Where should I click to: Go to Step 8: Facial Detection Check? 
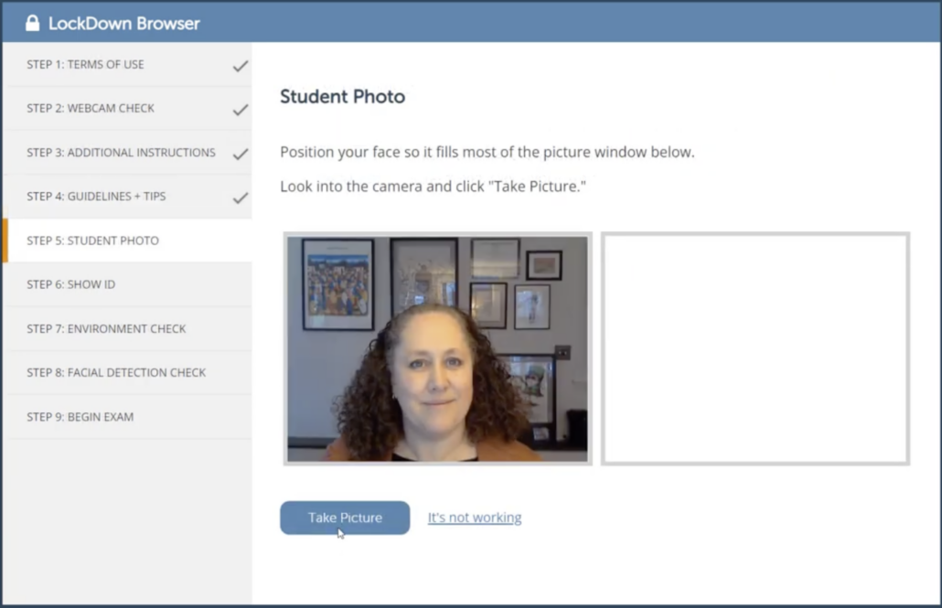[127, 372]
